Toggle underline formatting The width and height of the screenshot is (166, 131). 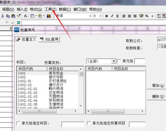click(117, 16)
